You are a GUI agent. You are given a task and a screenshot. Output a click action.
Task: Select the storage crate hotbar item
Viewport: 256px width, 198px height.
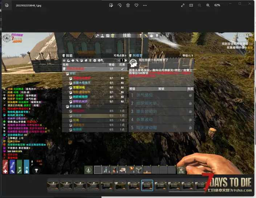139,170
